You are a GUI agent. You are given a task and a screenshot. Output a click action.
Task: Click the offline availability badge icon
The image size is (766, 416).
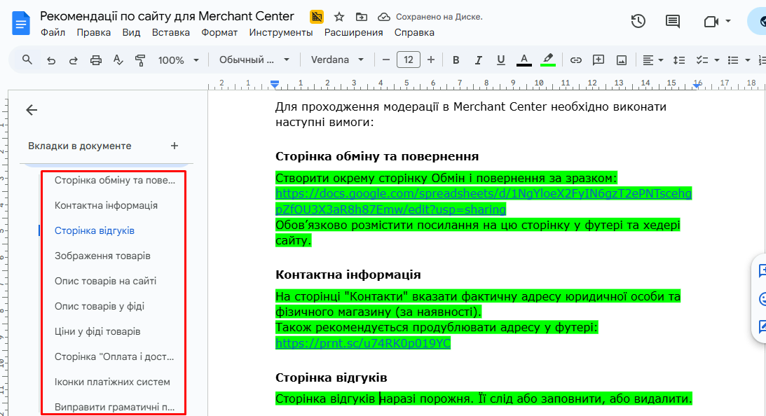(x=317, y=17)
